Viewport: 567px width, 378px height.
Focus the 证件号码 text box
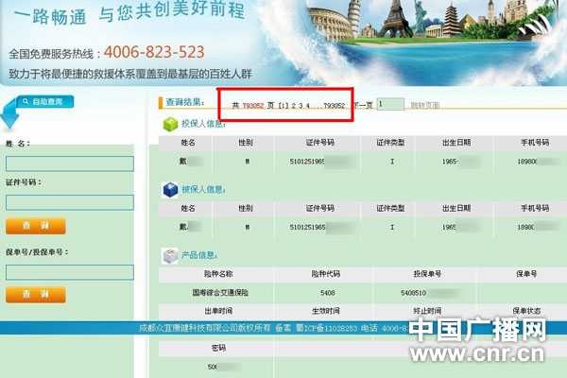point(69,201)
